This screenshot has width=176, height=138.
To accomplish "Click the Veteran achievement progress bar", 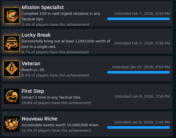I will click(x=139, y=72).
